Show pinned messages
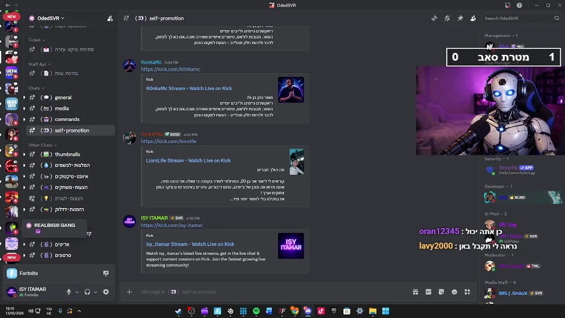The width and height of the screenshot is (565, 318). click(x=460, y=18)
